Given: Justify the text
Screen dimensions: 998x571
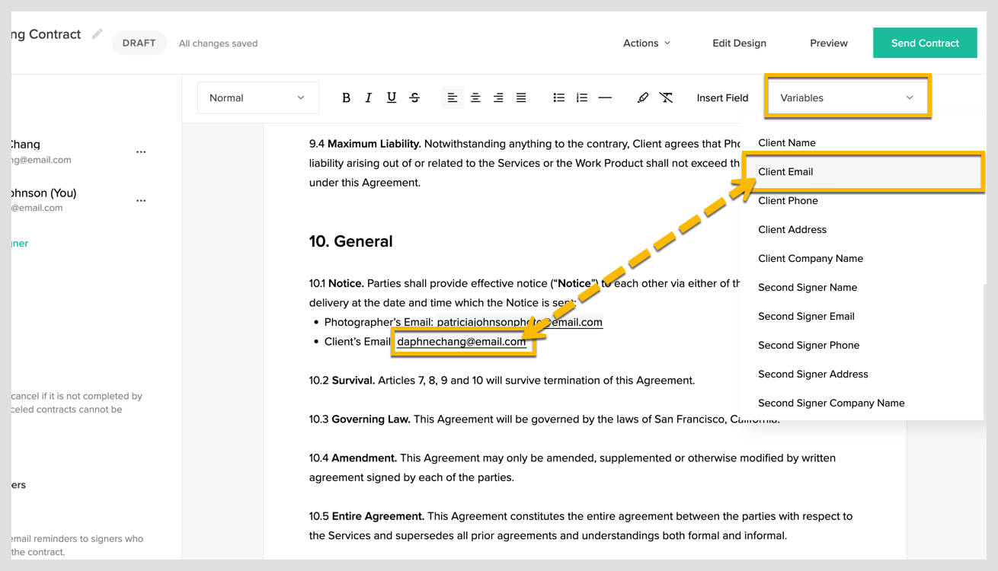Looking at the screenshot, I should coord(521,97).
